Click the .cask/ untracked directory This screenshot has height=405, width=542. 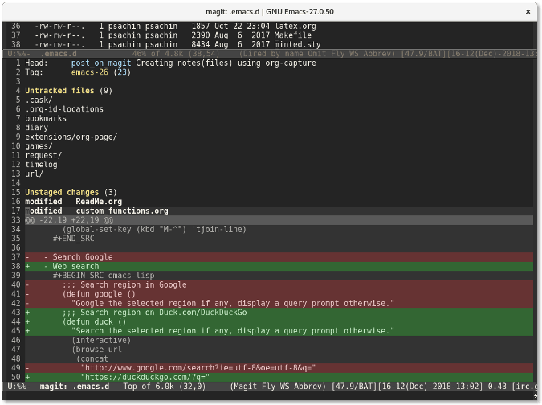[x=39, y=100]
